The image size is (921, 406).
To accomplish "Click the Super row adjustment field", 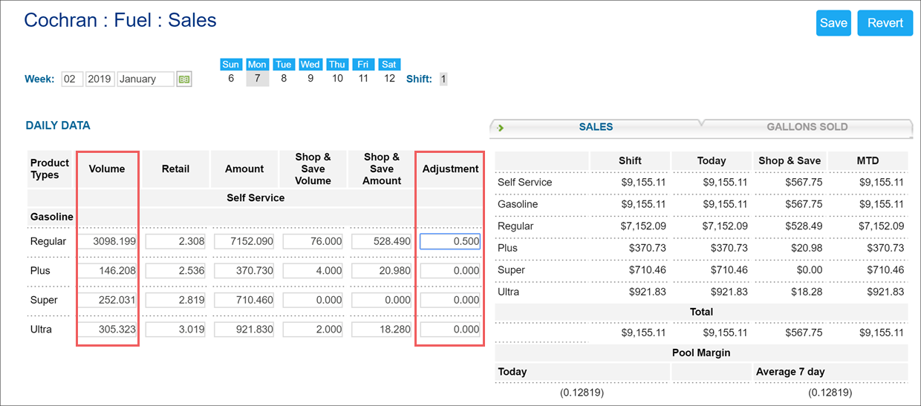I will click(450, 300).
